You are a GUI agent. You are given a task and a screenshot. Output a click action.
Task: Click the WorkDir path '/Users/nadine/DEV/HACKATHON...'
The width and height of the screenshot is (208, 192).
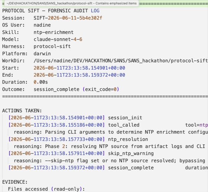[121, 61]
